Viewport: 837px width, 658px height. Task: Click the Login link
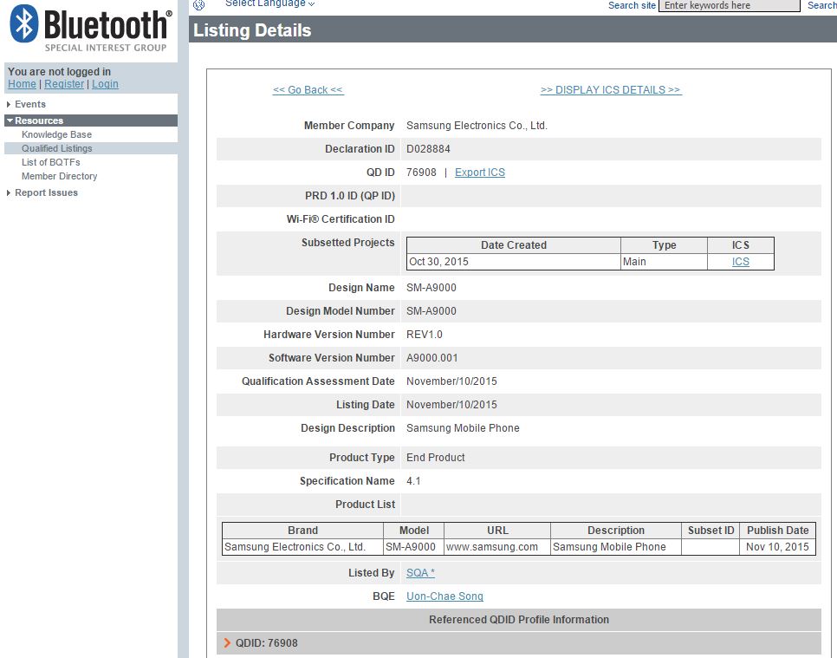(x=105, y=84)
